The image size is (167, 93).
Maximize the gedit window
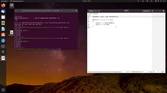click(x=160, y=11)
